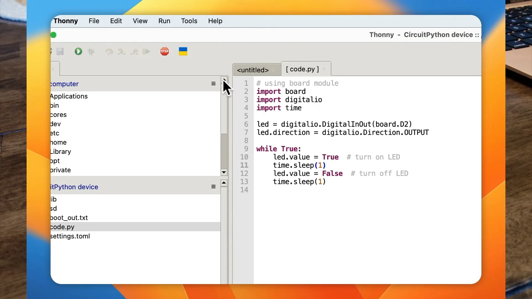Open the Run menu
Viewport: 532px width, 299px height.
pos(164,21)
